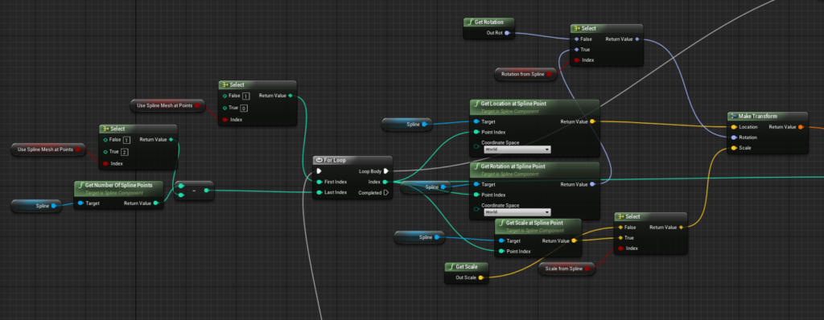824x320 pixels.
Task: Select Spline variable feeding Get Location at Spline Point
Action: tap(407, 125)
